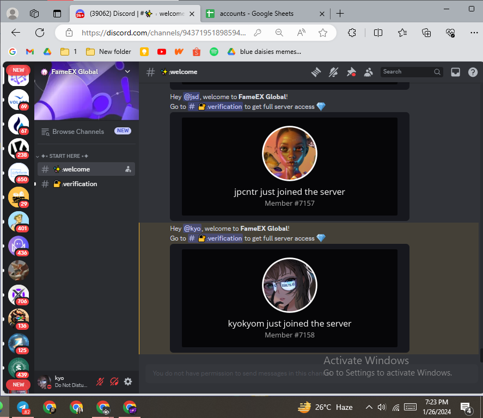The height and width of the screenshot is (418, 483).
Task: Show the member list icon
Action: [x=369, y=72]
